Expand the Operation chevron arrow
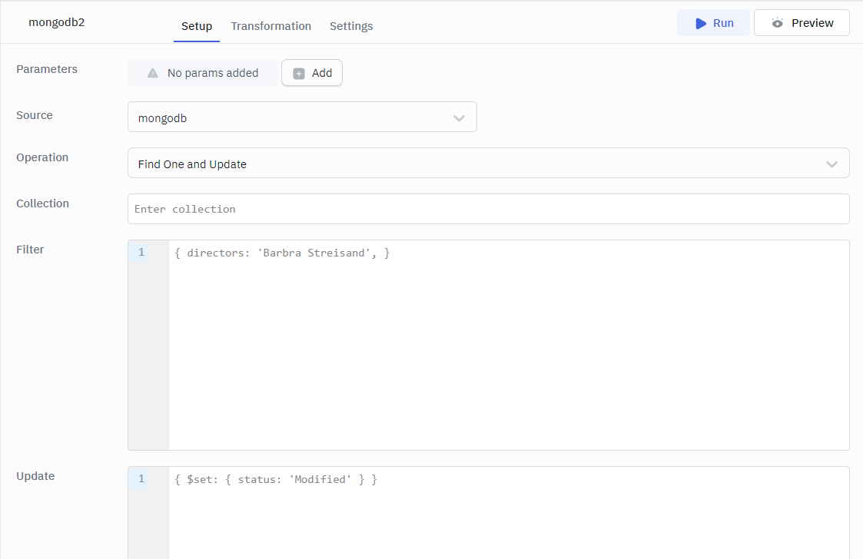863x559 pixels. (x=831, y=164)
